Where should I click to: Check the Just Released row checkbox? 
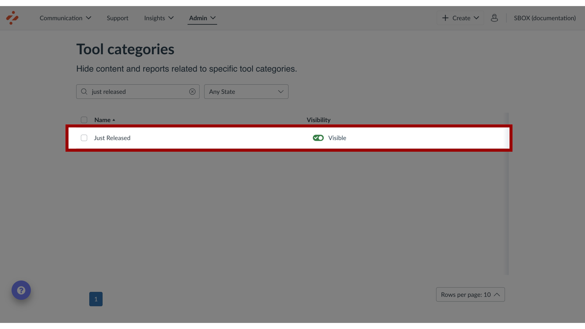tap(84, 138)
